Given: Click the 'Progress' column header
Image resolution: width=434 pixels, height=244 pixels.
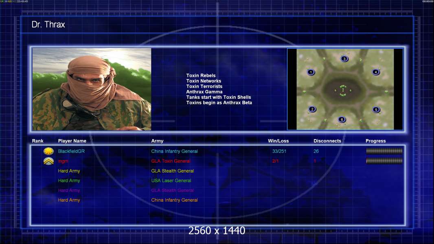Looking at the screenshot, I should coord(376,141).
